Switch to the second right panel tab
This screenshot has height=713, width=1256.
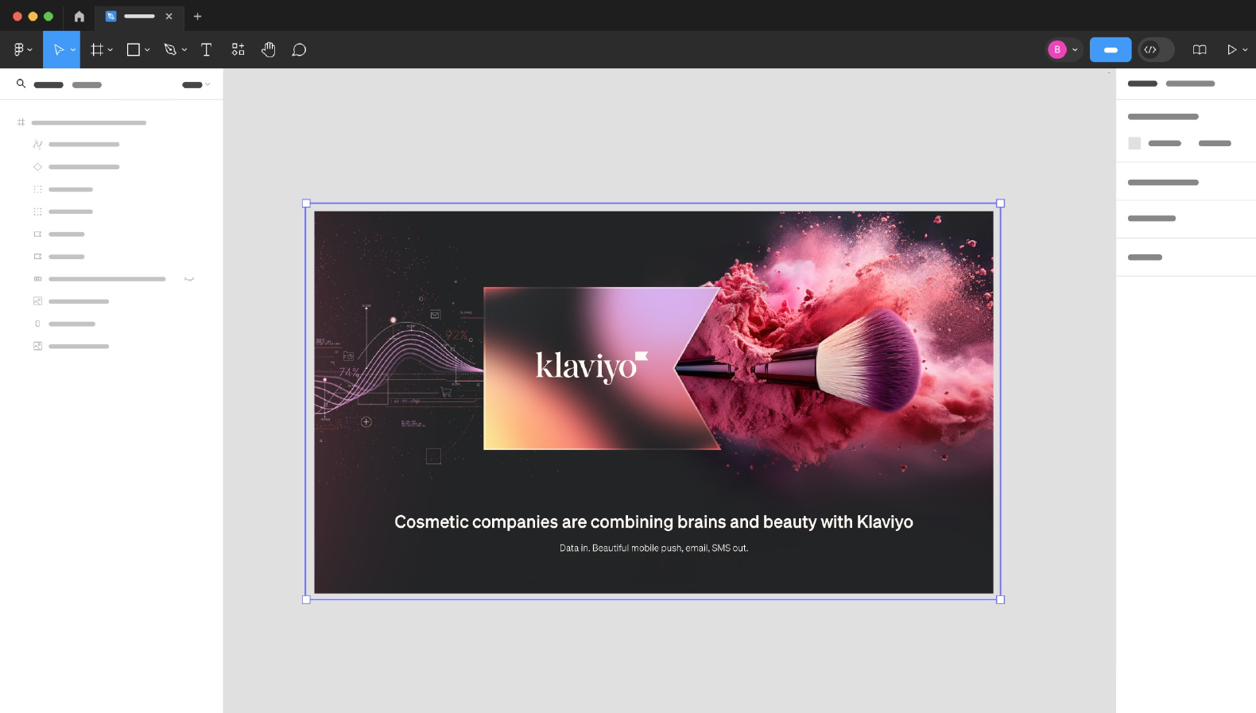[1190, 83]
